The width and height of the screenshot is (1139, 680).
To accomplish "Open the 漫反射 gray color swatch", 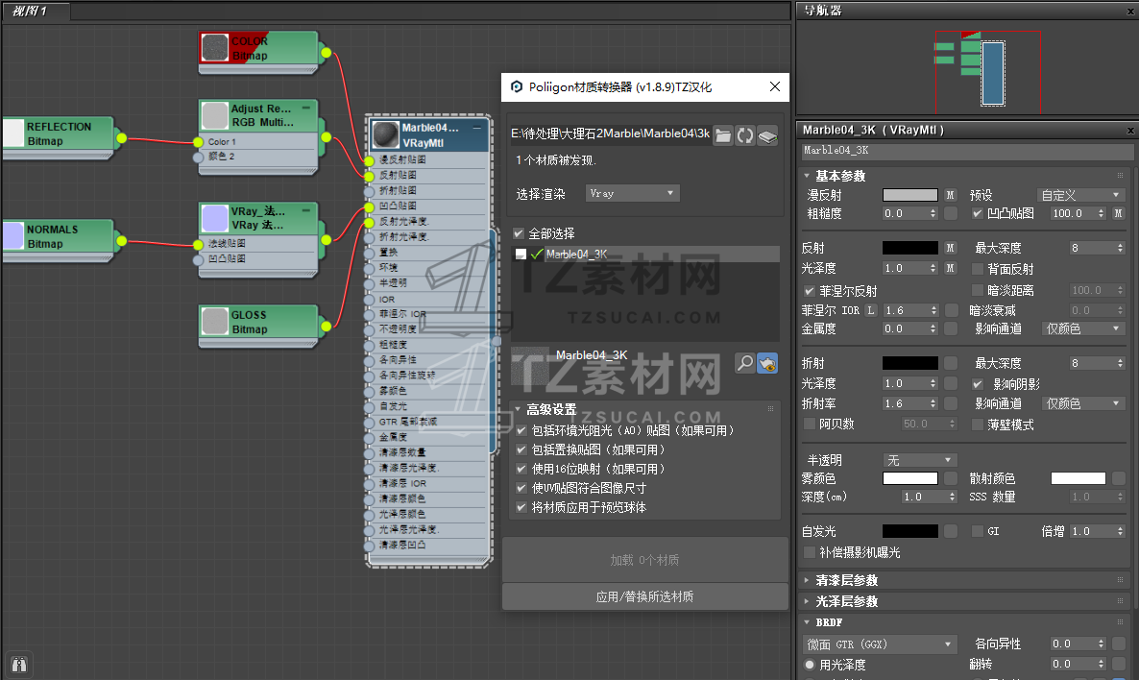I will point(910,195).
